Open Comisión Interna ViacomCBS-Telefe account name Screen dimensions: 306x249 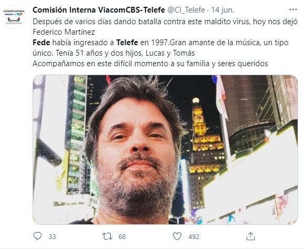[99, 10]
